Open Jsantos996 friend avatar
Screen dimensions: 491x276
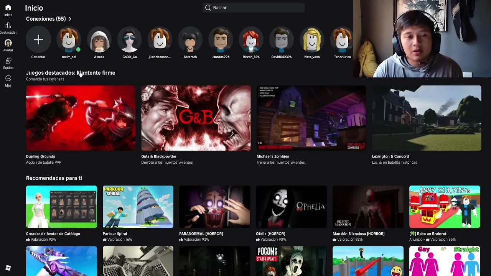221,40
